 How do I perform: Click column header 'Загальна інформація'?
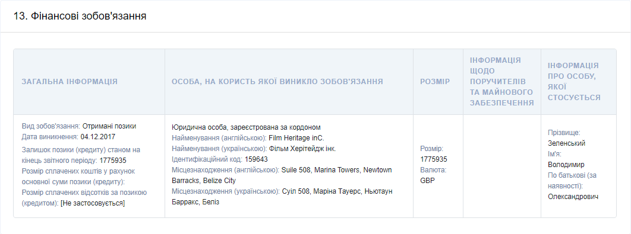(x=70, y=82)
